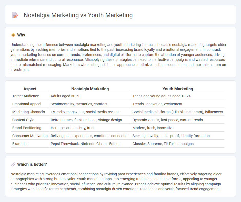Select the Consumer Motivation row label
Screen dimensions: 241x202
30,136
